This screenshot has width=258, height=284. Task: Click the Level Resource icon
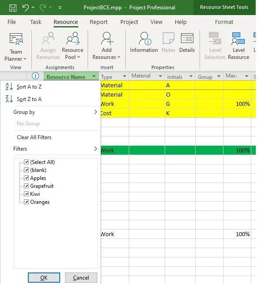pyautogui.click(x=238, y=39)
